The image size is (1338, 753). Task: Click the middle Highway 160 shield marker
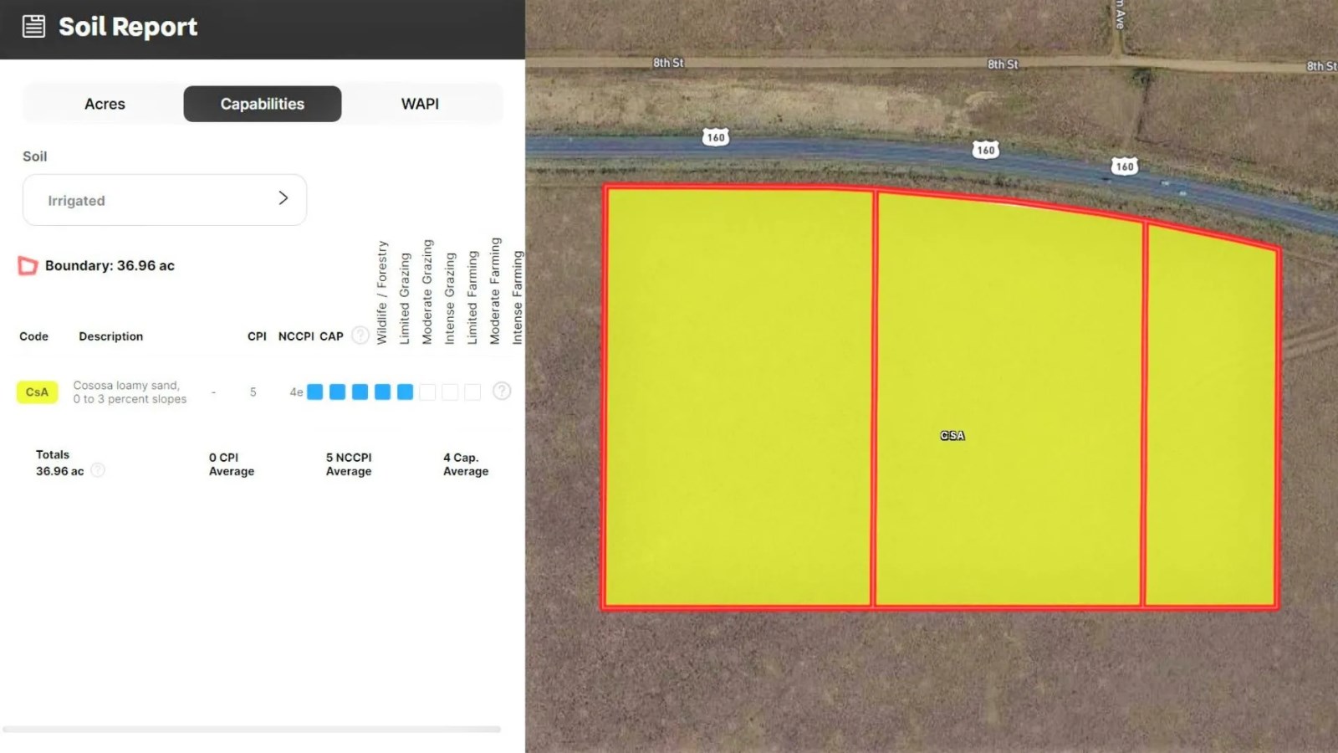point(986,150)
